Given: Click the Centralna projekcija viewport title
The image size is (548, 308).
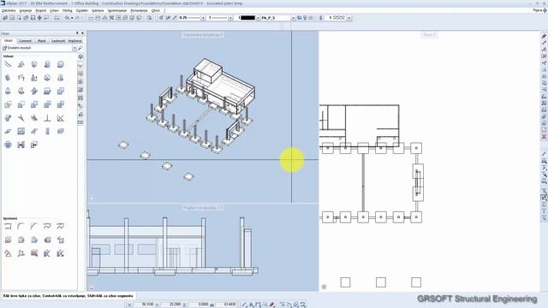Looking at the screenshot, I should [x=203, y=35].
